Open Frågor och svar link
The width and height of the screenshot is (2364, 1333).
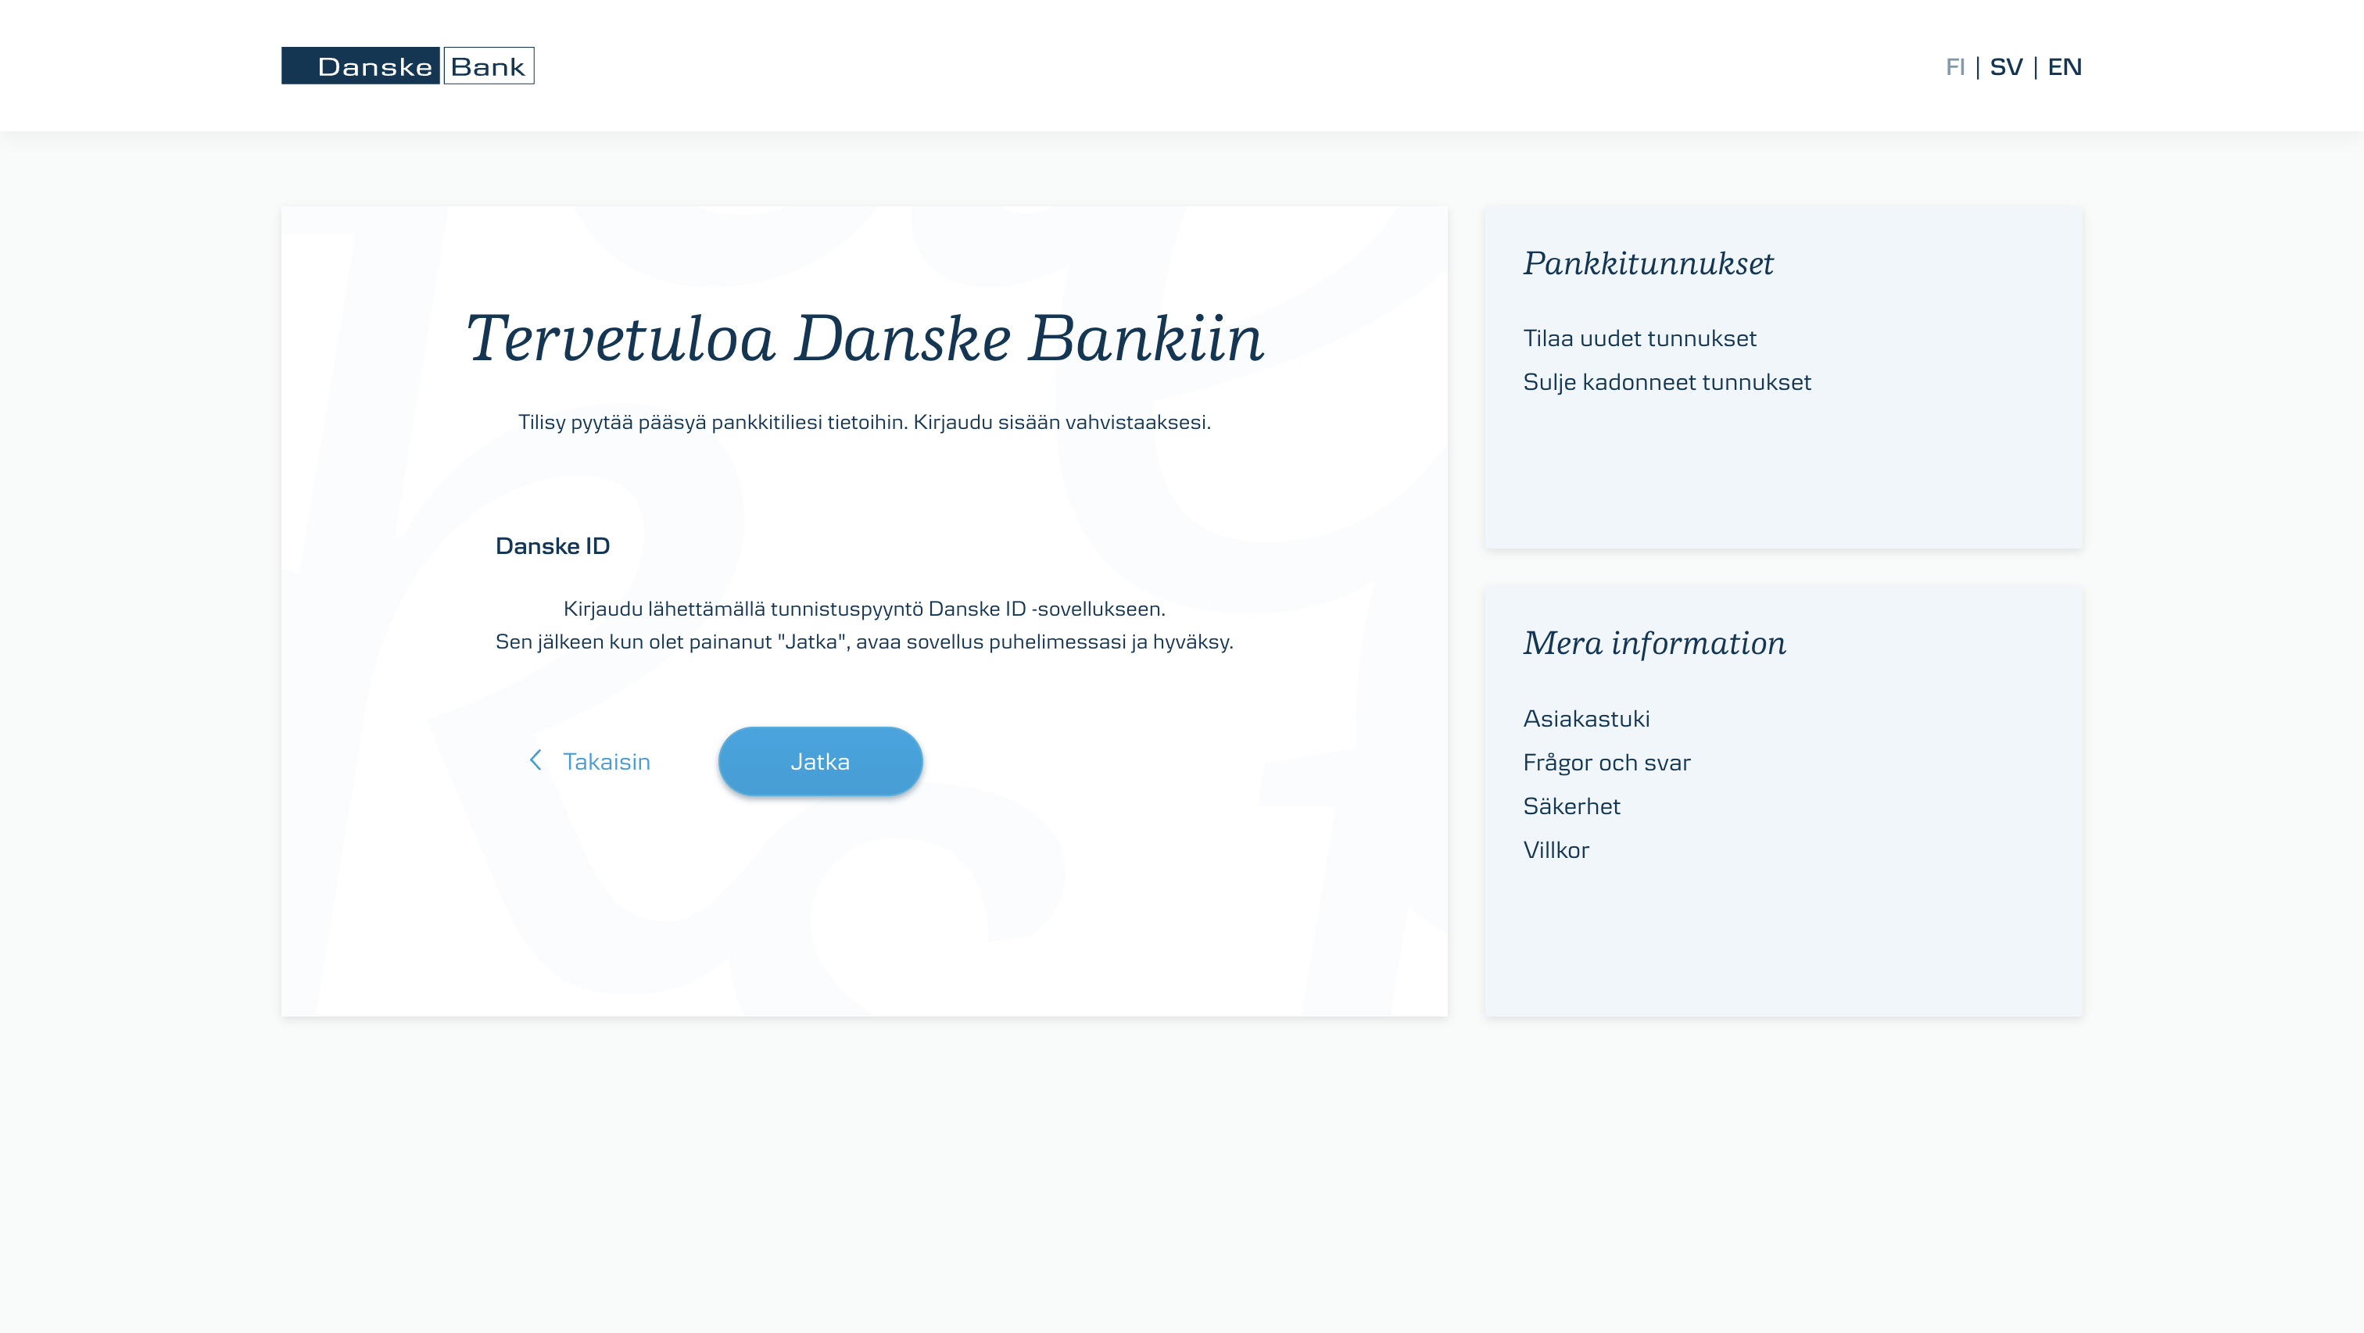(x=1606, y=763)
